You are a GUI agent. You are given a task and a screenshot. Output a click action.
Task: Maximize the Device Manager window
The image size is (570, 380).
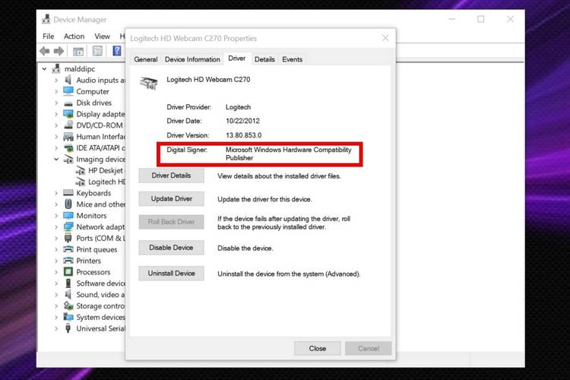coord(480,19)
